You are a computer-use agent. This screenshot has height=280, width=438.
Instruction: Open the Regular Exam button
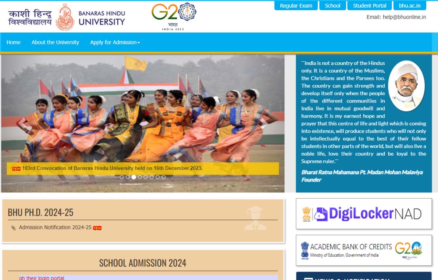[x=296, y=5]
